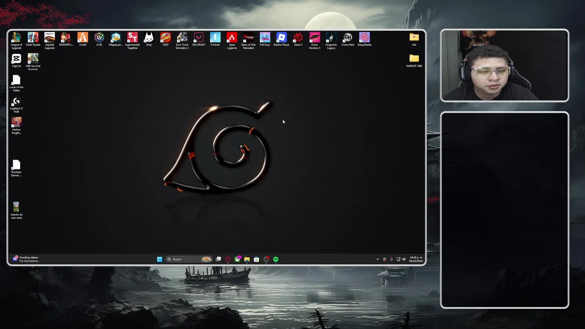The width and height of the screenshot is (585, 329).
Task: Click the Fortnite desktop icon
Action: (215, 39)
